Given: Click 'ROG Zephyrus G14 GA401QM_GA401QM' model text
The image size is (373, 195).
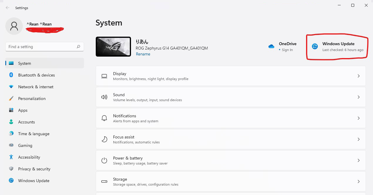Looking at the screenshot, I should (x=172, y=48).
